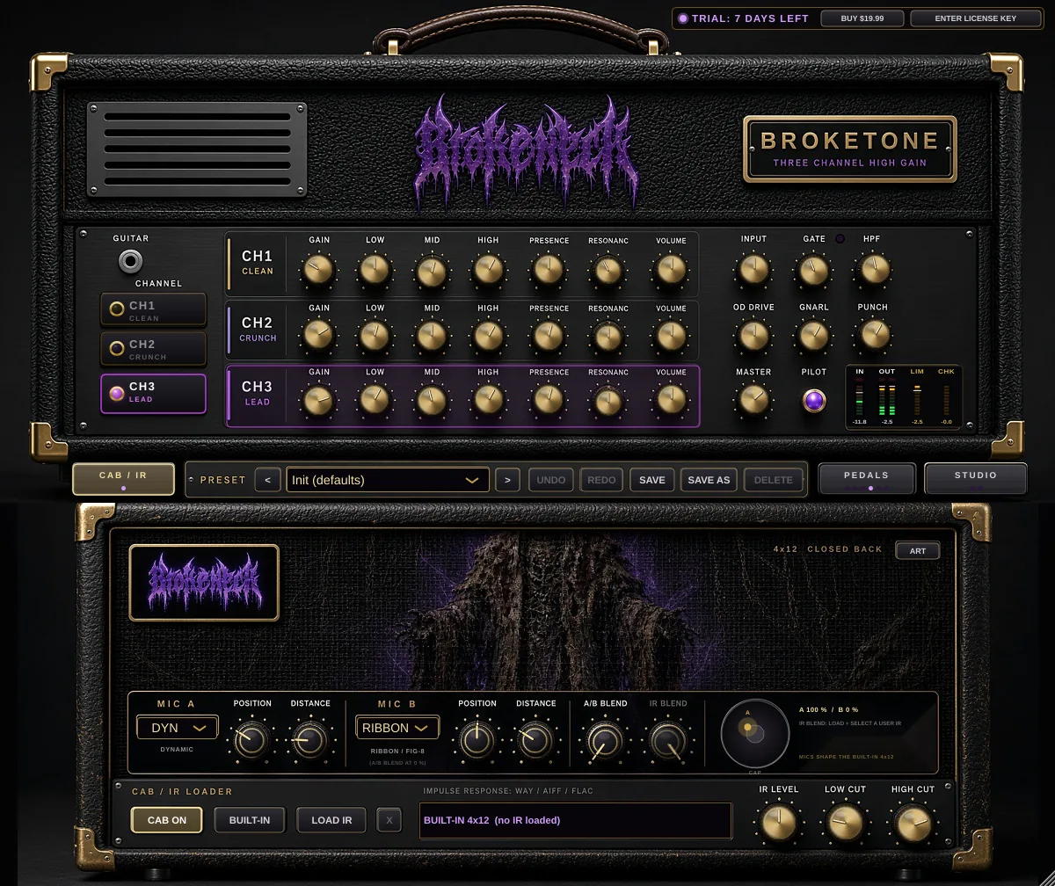Click the CH2 Crunch MID knob
1055x886 pixels.
click(432, 336)
